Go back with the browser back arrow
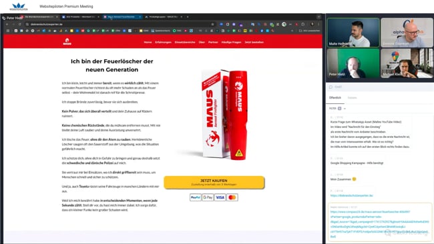 pos(7,24)
